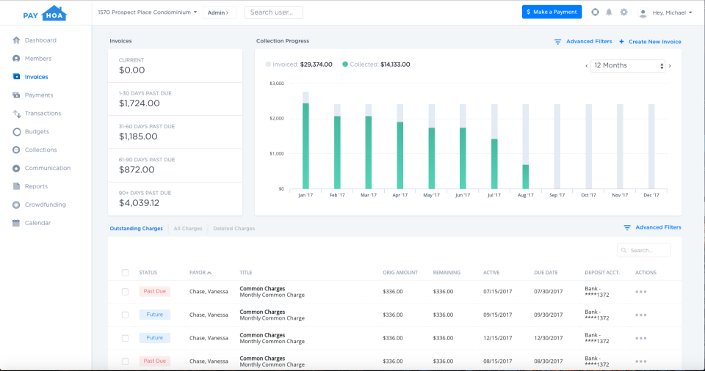This screenshot has height=371, width=705.
Task: Switch to the All Charges tab
Action: (x=188, y=229)
